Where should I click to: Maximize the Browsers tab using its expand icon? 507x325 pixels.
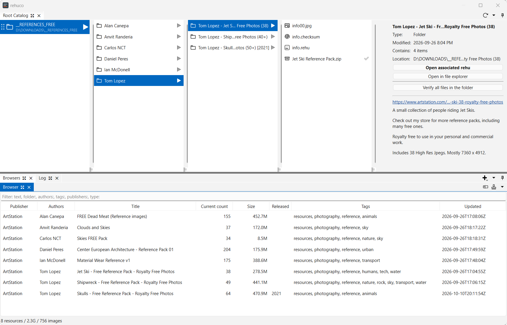click(24, 178)
